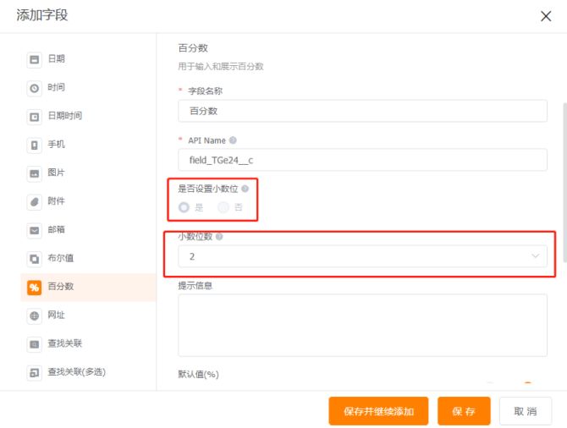Close the 添加字段 dialog

[x=546, y=16]
